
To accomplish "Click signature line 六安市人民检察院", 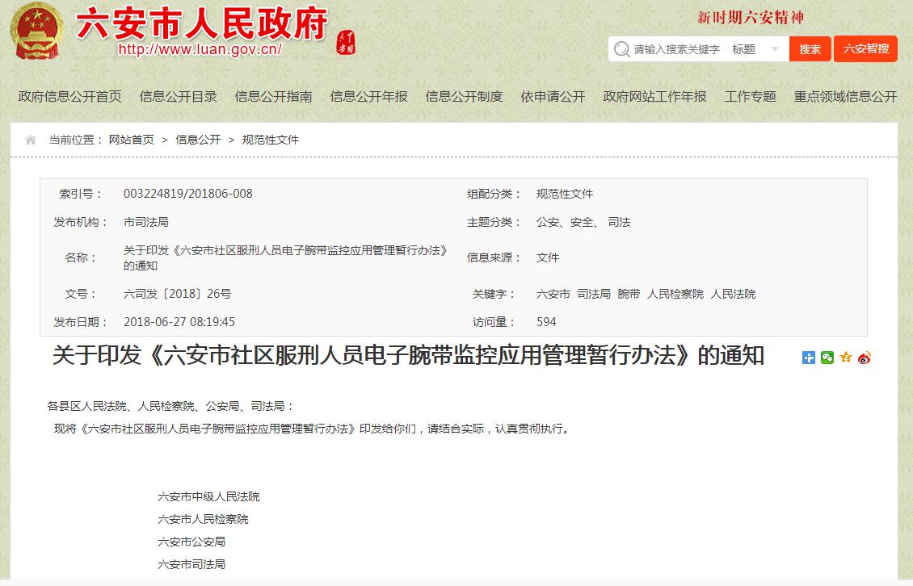I will tap(203, 519).
